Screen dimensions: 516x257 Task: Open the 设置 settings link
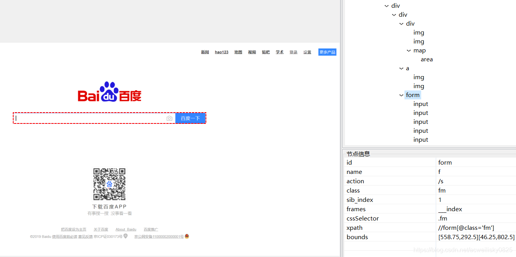pos(307,52)
